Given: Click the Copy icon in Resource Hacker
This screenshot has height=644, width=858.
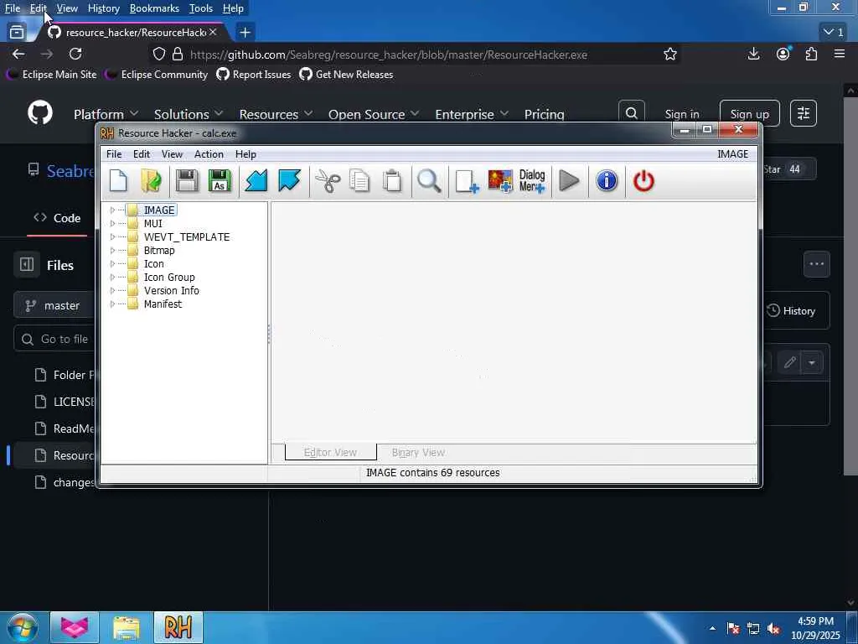Looking at the screenshot, I should 359,181.
